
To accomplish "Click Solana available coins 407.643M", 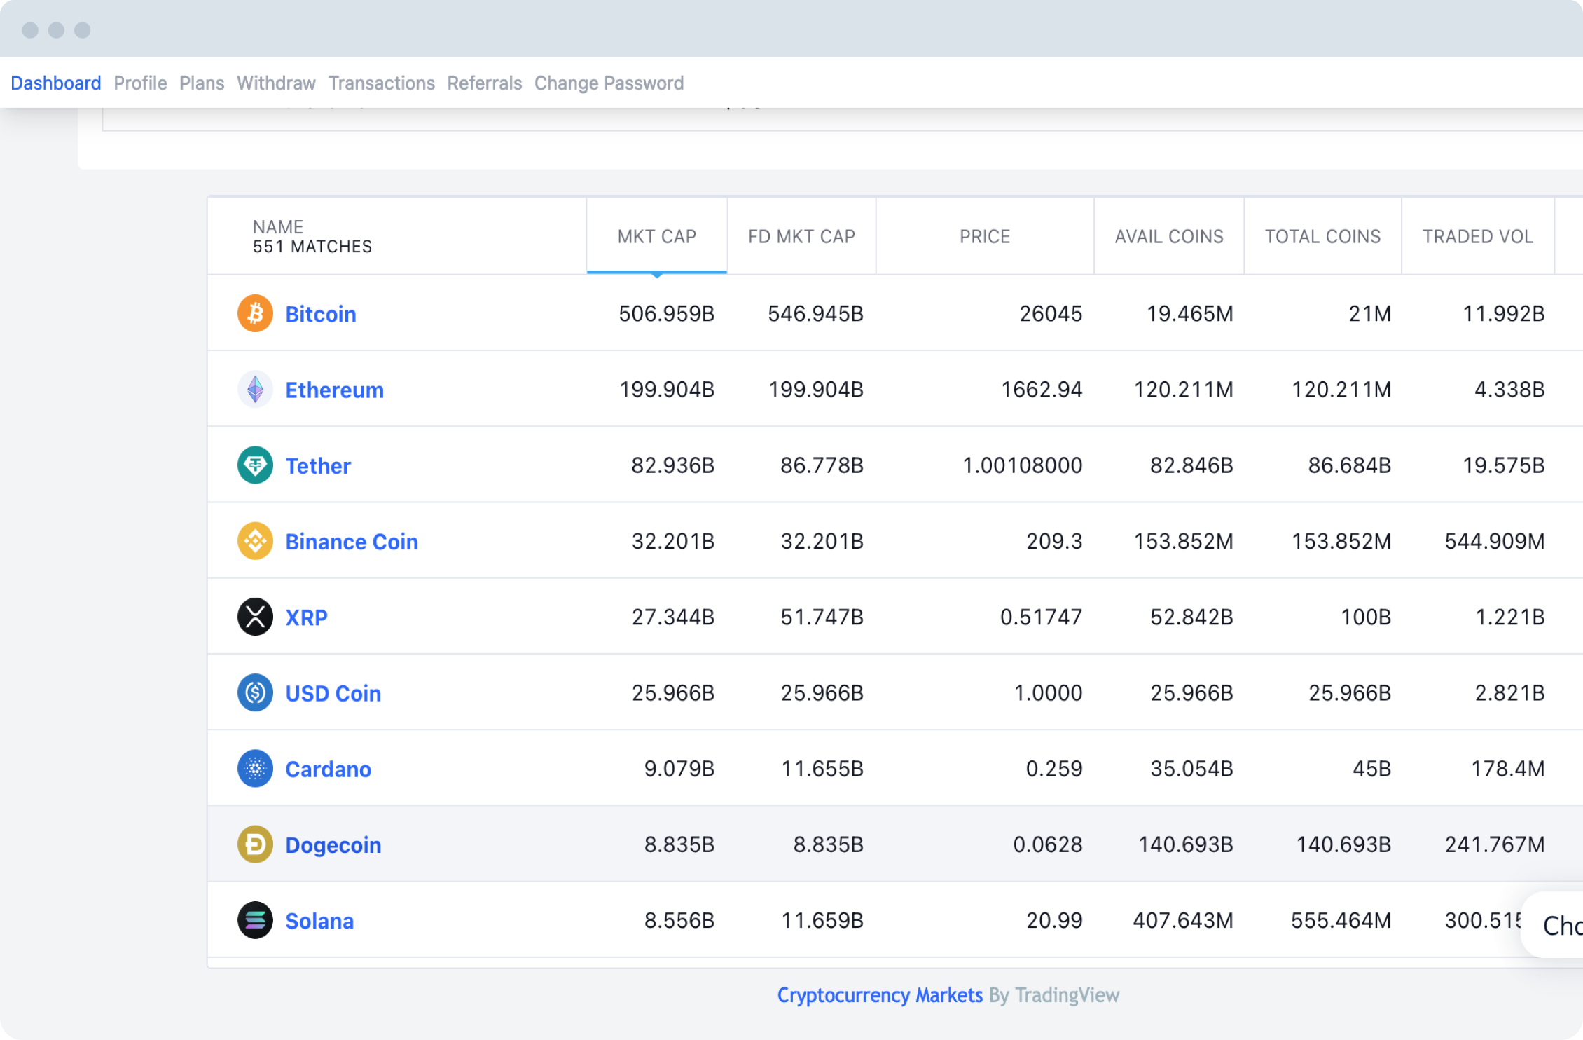I will click(1183, 920).
